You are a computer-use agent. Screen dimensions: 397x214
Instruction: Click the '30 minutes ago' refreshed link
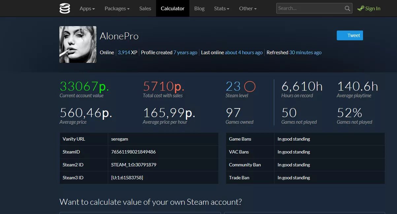305,52
